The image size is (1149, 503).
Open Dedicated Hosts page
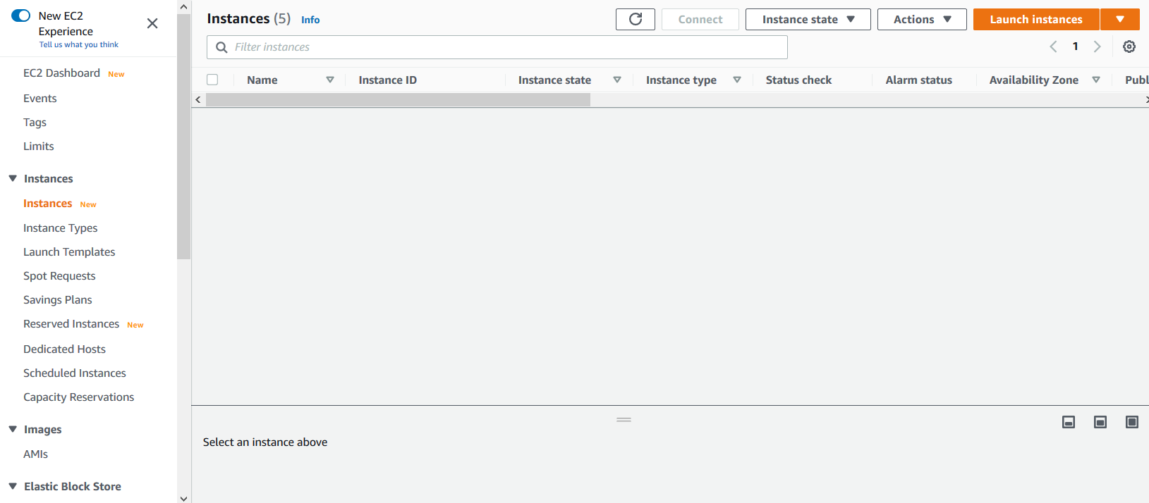pyautogui.click(x=64, y=349)
